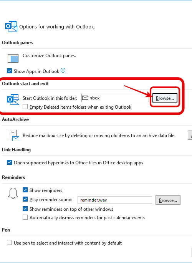
Task: Toggle Show reminders on top of other windows
Action: [x=25, y=209]
